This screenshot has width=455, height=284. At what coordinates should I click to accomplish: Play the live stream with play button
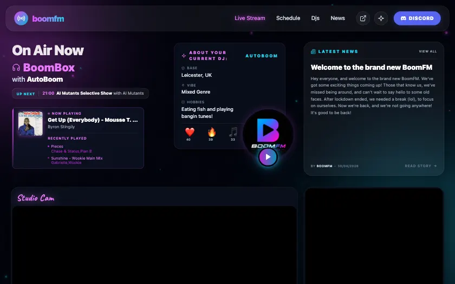coord(268,157)
